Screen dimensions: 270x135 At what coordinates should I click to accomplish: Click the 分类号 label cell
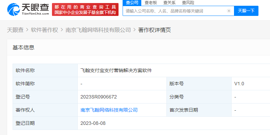click(199, 97)
